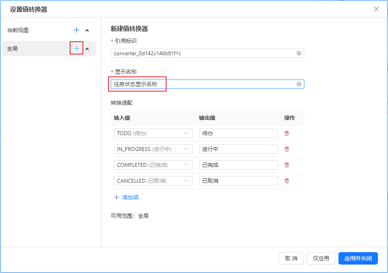Click the 仅应用 button
This screenshot has height=273, width=388.
(x=321, y=258)
